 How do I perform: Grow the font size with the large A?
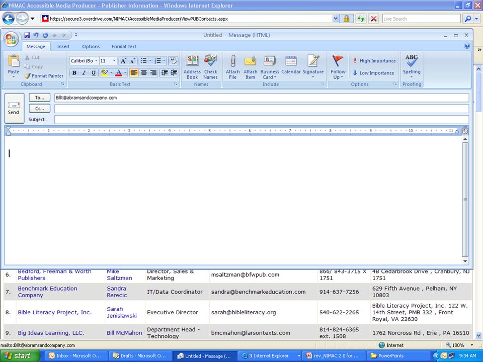123,61
